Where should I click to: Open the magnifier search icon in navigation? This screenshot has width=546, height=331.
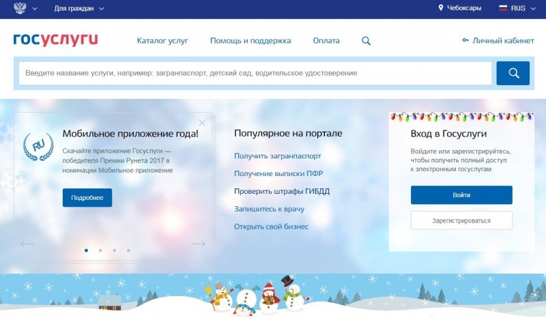tap(366, 41)
